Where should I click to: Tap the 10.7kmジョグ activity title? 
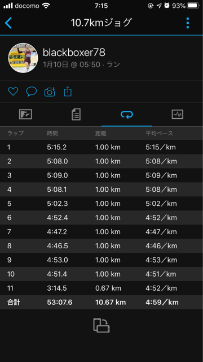pos(101,23)
